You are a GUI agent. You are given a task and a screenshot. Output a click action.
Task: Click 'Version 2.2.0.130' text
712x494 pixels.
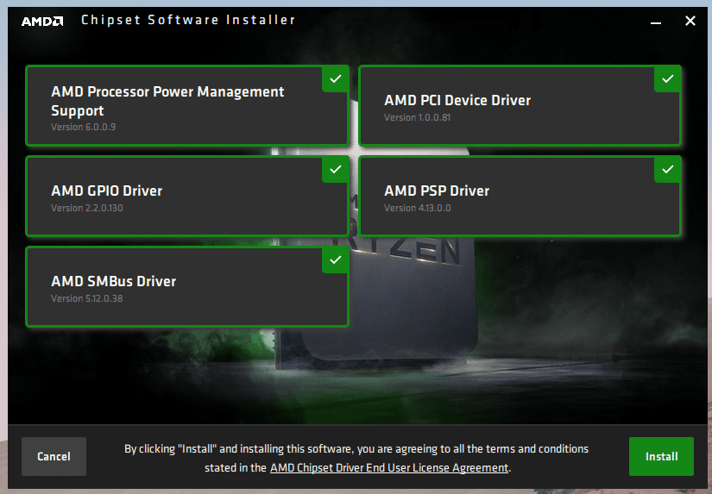(86, 209)
